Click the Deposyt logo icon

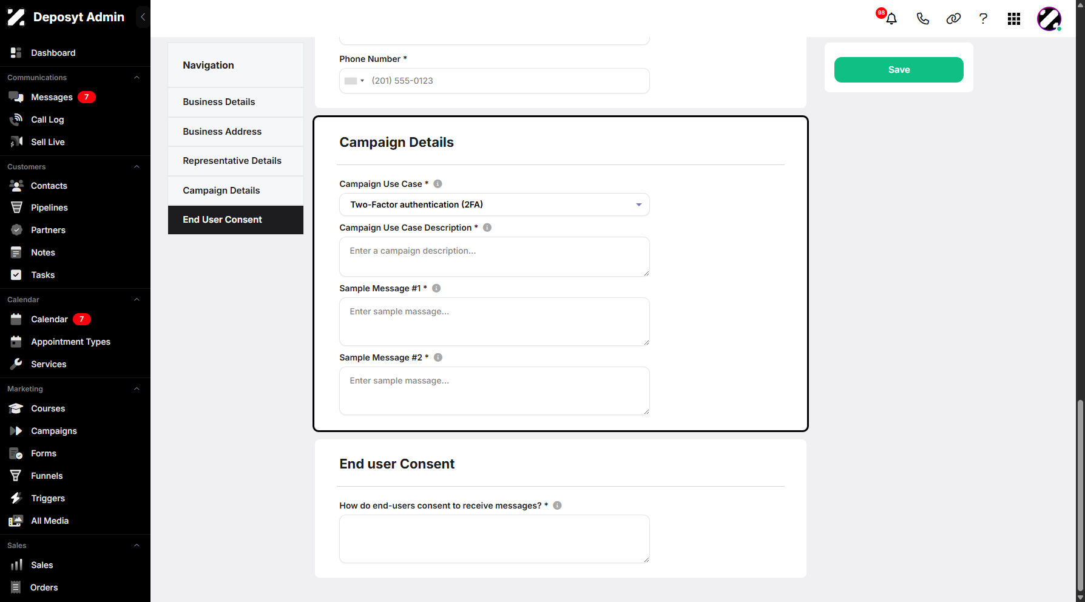click(x=16, y=17)
